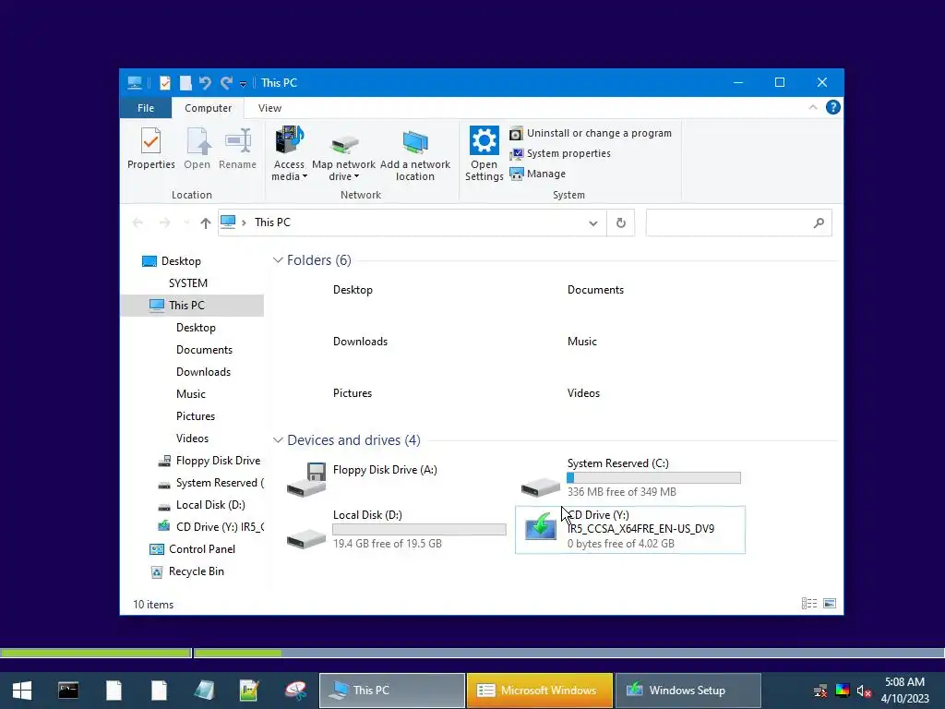Select Floppy Disk Drive (A:) icon
945x709 pixels.
pyautogui.click(x=306, y=480)
